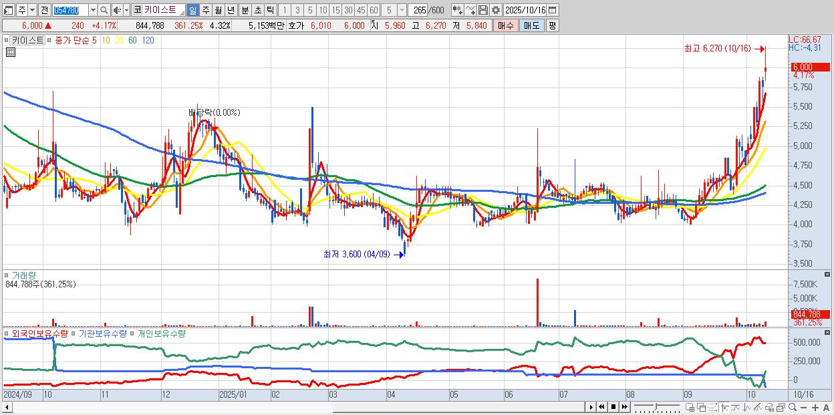Click the overlapping windows icon
834x415 pixels.
701,407
